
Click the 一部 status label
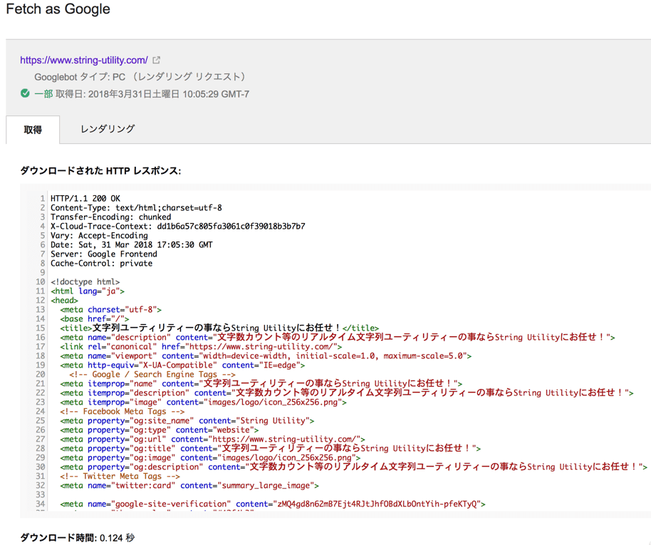[x=43, y=94]
